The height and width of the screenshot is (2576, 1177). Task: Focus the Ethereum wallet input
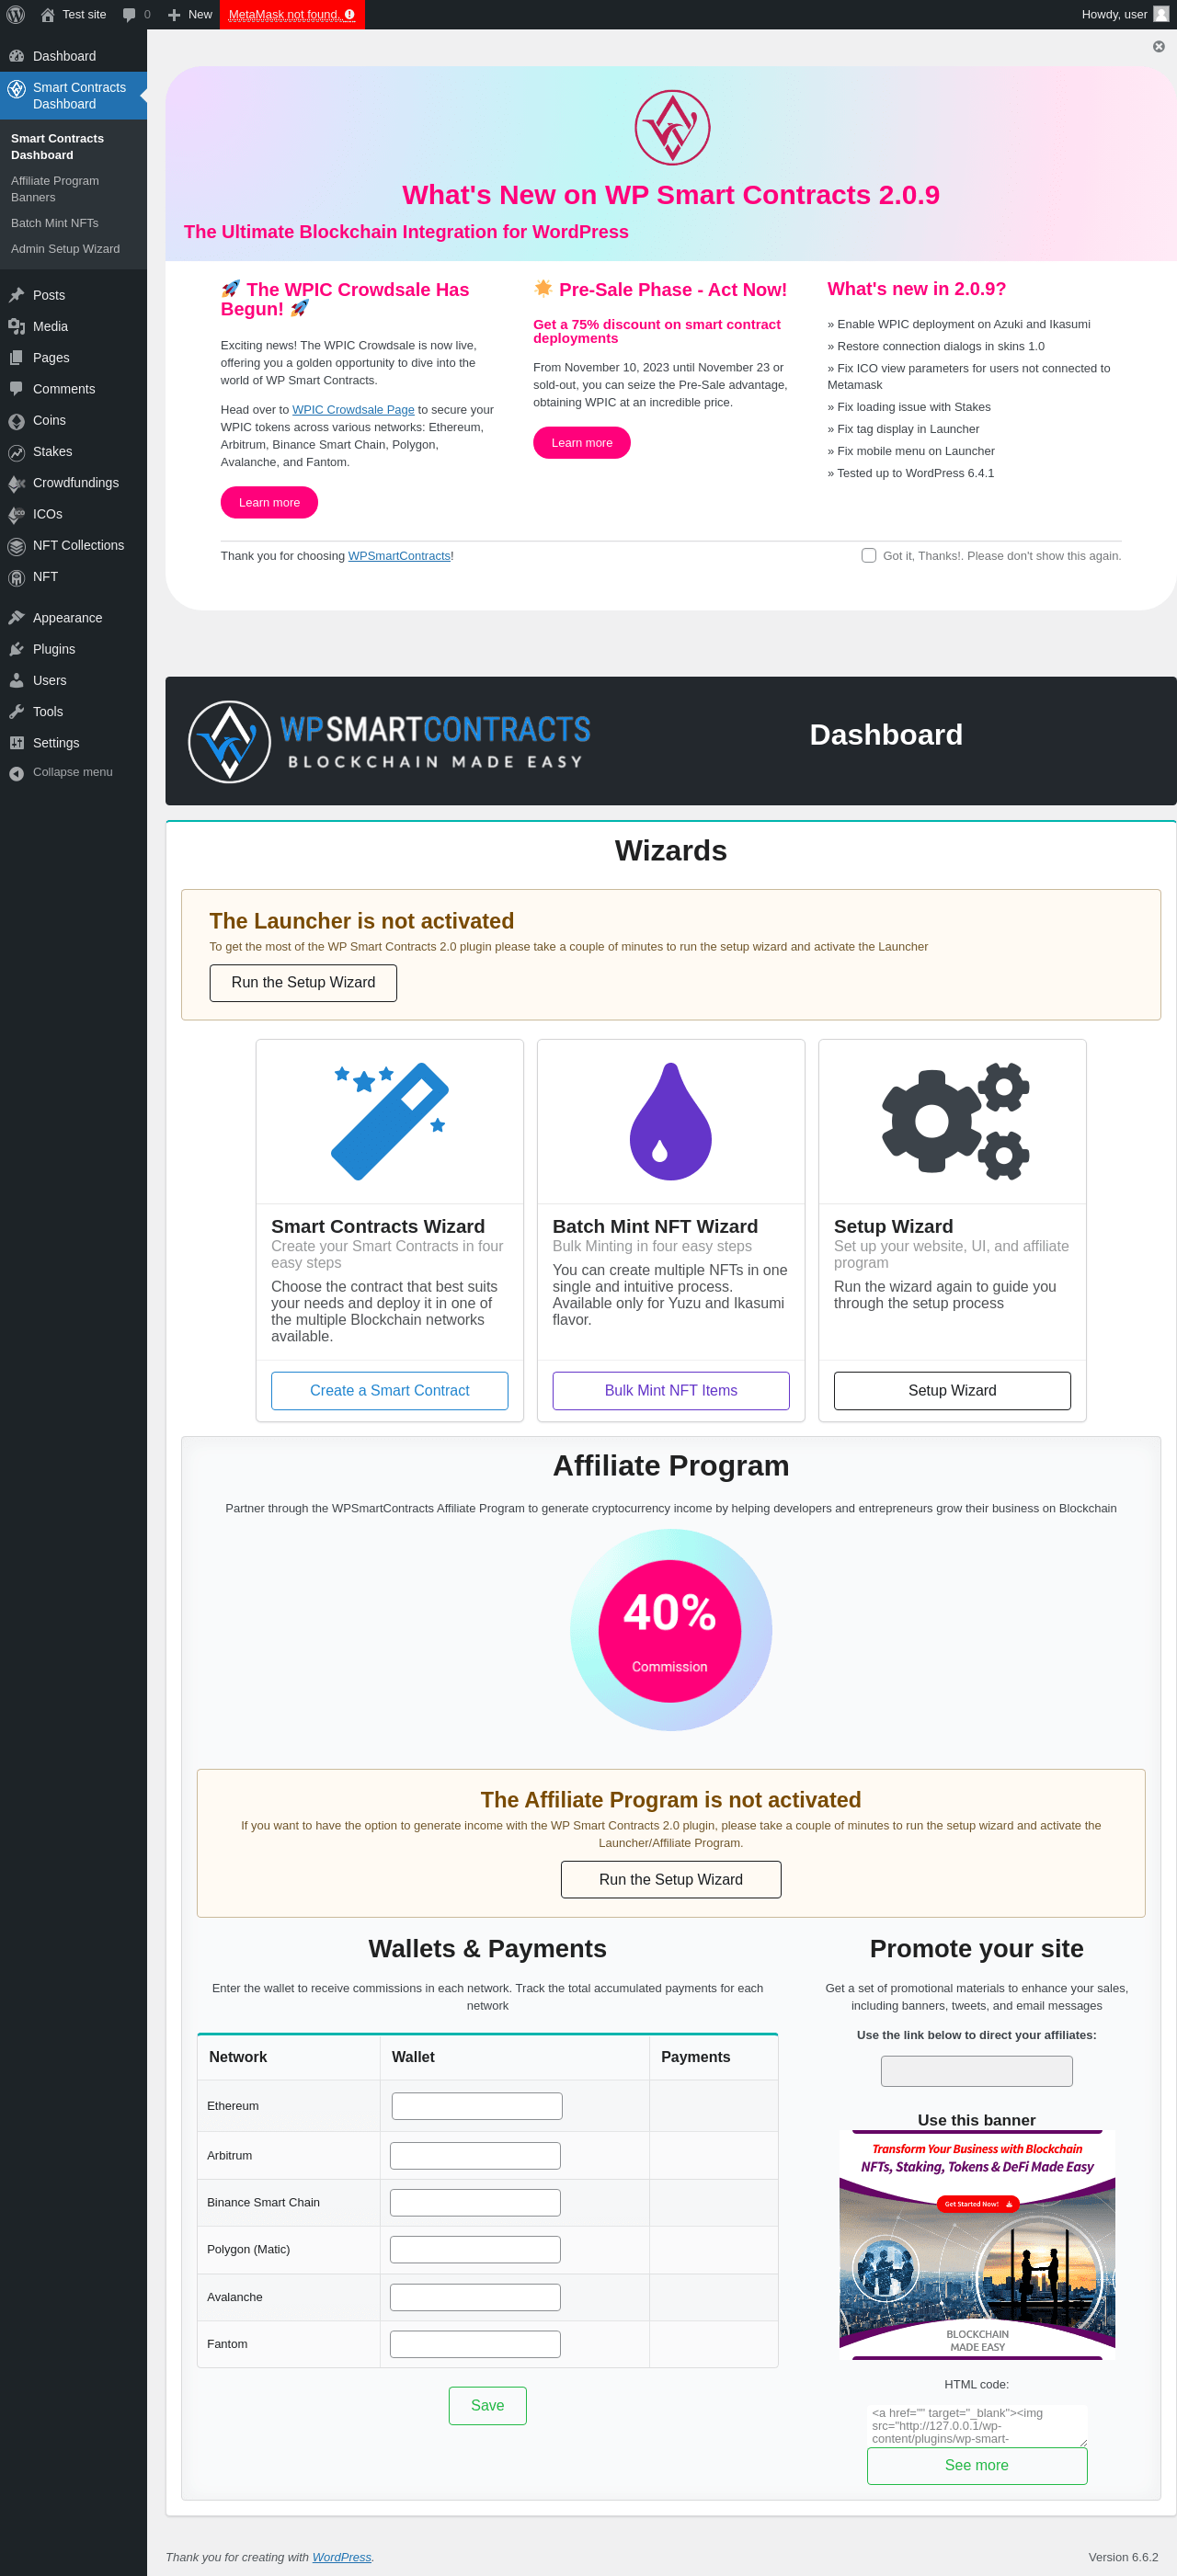pyautogui.click(x=477, y=2106)
